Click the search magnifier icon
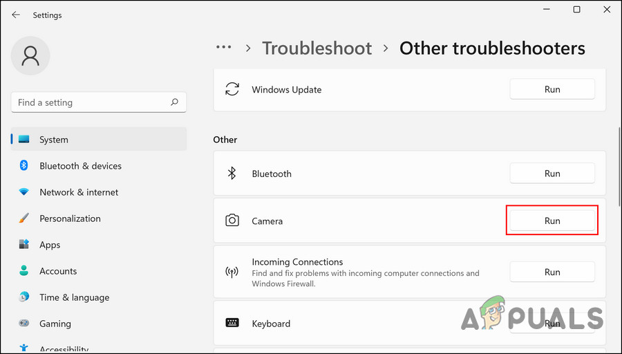The height and width of the screenshot is (354, 622). tap(175, 102)
